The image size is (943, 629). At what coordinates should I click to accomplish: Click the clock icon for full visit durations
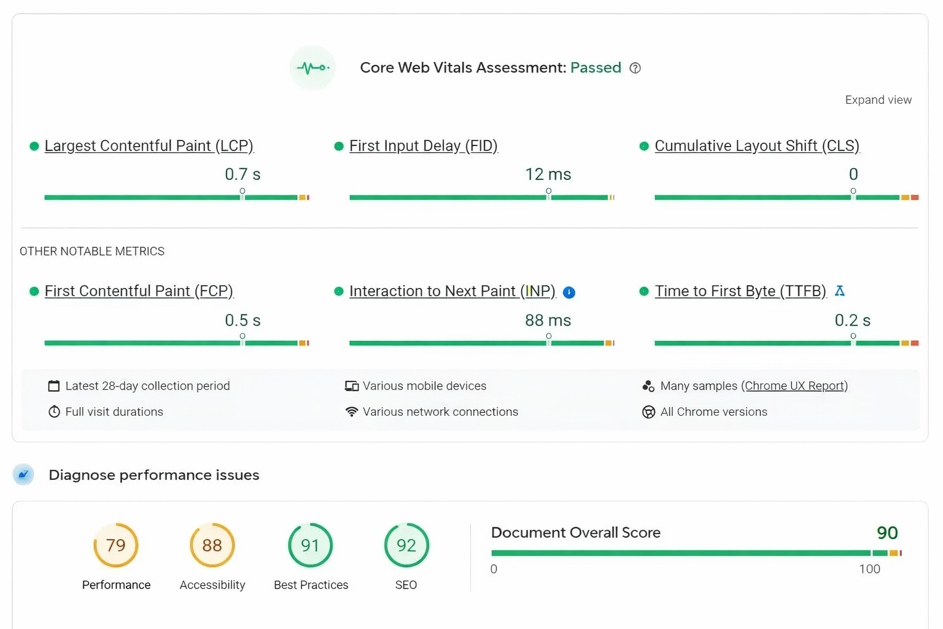(53, 412)
